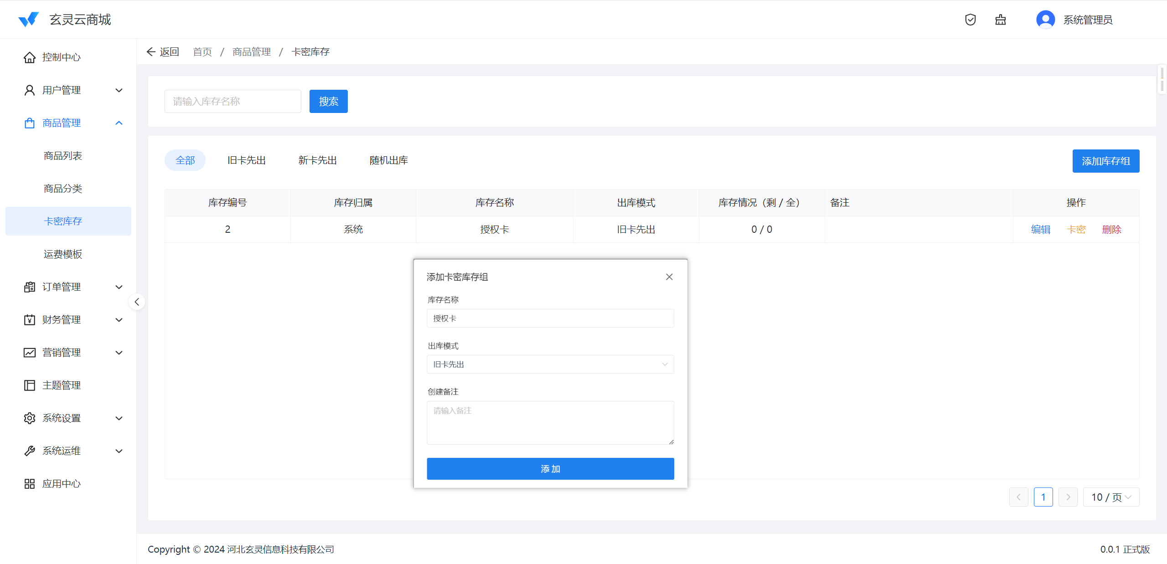Click the storefront icon in header
Screen dimensions: 1167x564
pyautogui.click(x=1000, y=20)
